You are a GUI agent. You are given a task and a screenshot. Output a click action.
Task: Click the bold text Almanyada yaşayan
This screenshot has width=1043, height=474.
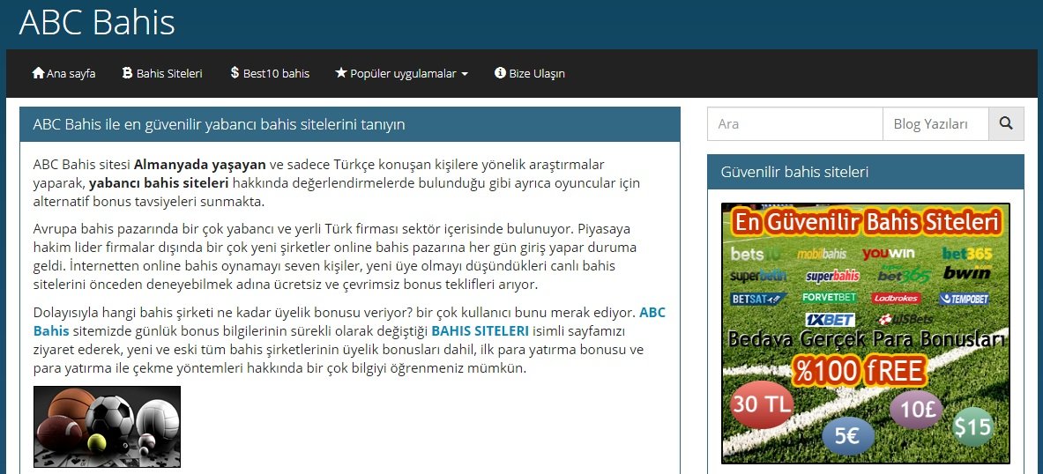[199, 164]
